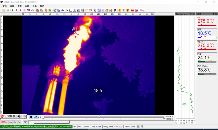
Task: Toggle the 3σ button
Action: click(19, 122)
